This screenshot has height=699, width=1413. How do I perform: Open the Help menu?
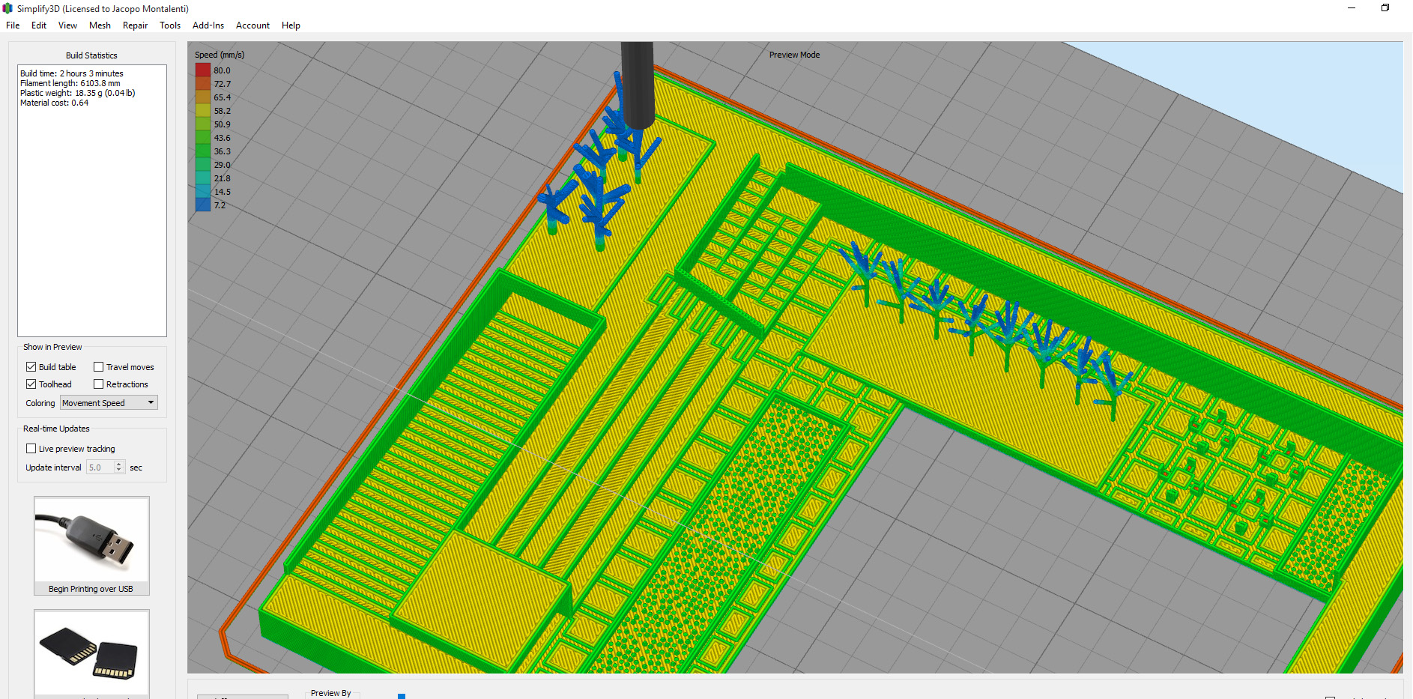(291, 25)
